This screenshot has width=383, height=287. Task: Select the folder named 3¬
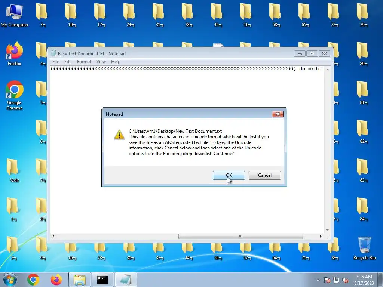[42, 15]
